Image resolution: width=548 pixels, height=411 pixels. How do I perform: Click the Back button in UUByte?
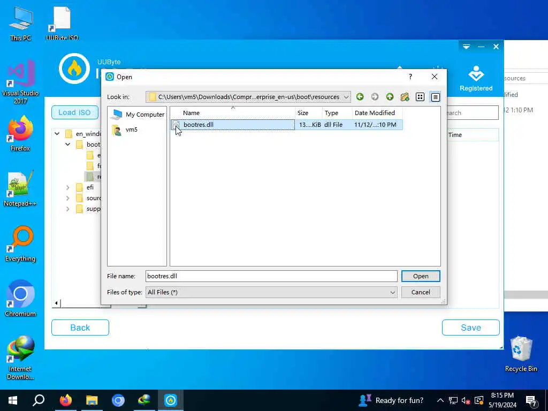click(80, 328)
